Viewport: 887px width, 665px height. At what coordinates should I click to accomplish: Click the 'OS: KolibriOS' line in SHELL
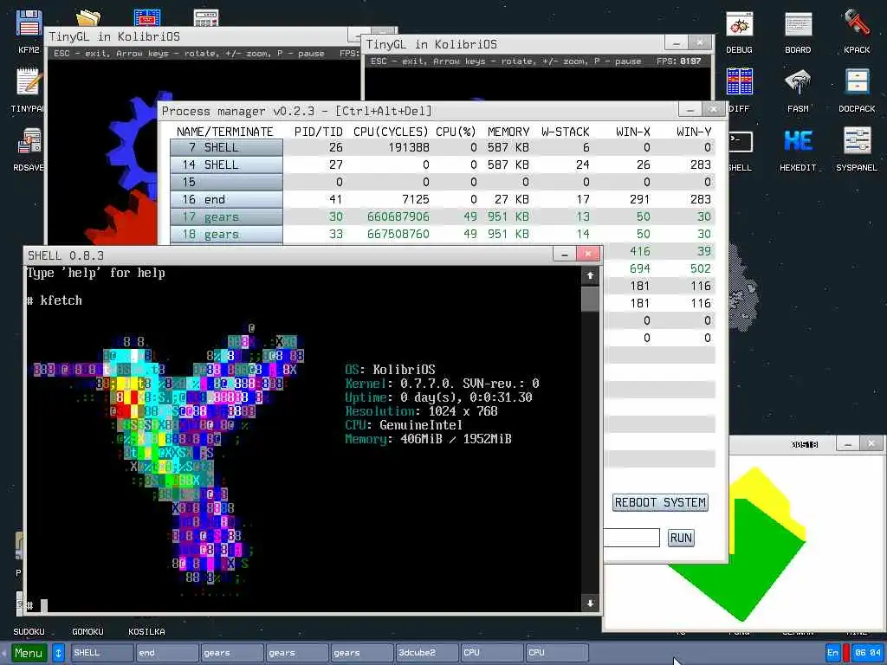tap(391, 370)
